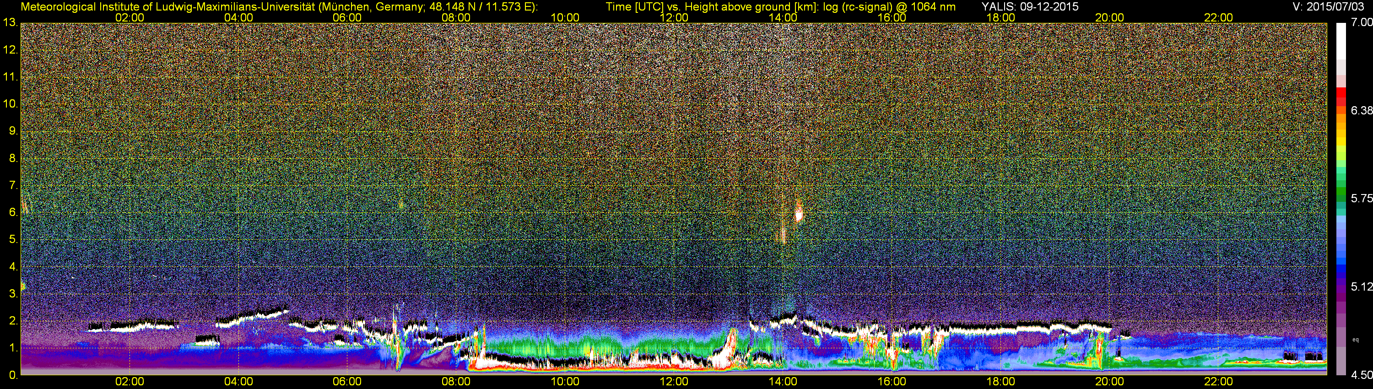Click the 12. km height axis label

[x=10, y=50]
